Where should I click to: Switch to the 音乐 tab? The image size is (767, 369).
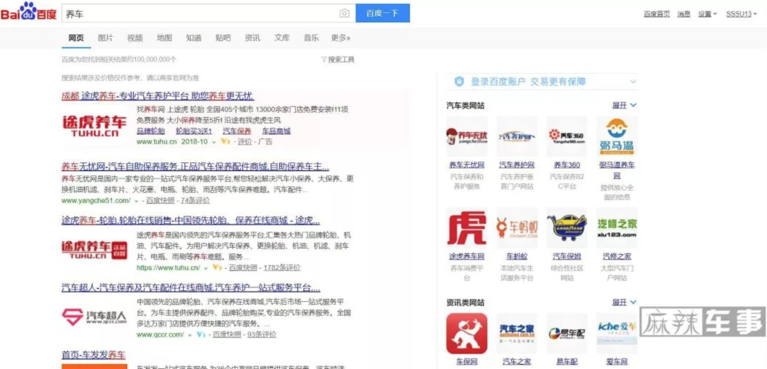pos(311,38)
